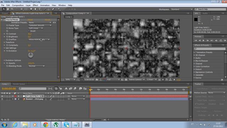The width and height of the screenshot is (227, 128).
Task: Open Motion Source dropdown in Tracker
Action: coord(217,92)
